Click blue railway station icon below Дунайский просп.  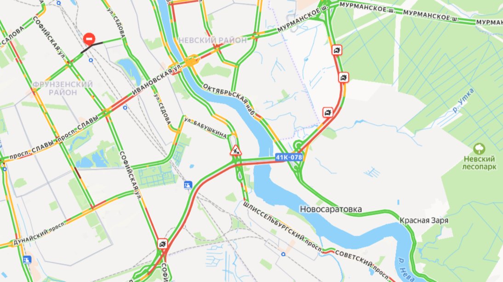pos(27,259)
